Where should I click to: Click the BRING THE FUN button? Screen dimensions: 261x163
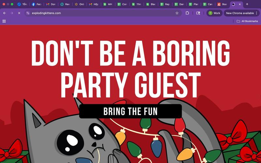click(130, 111)
